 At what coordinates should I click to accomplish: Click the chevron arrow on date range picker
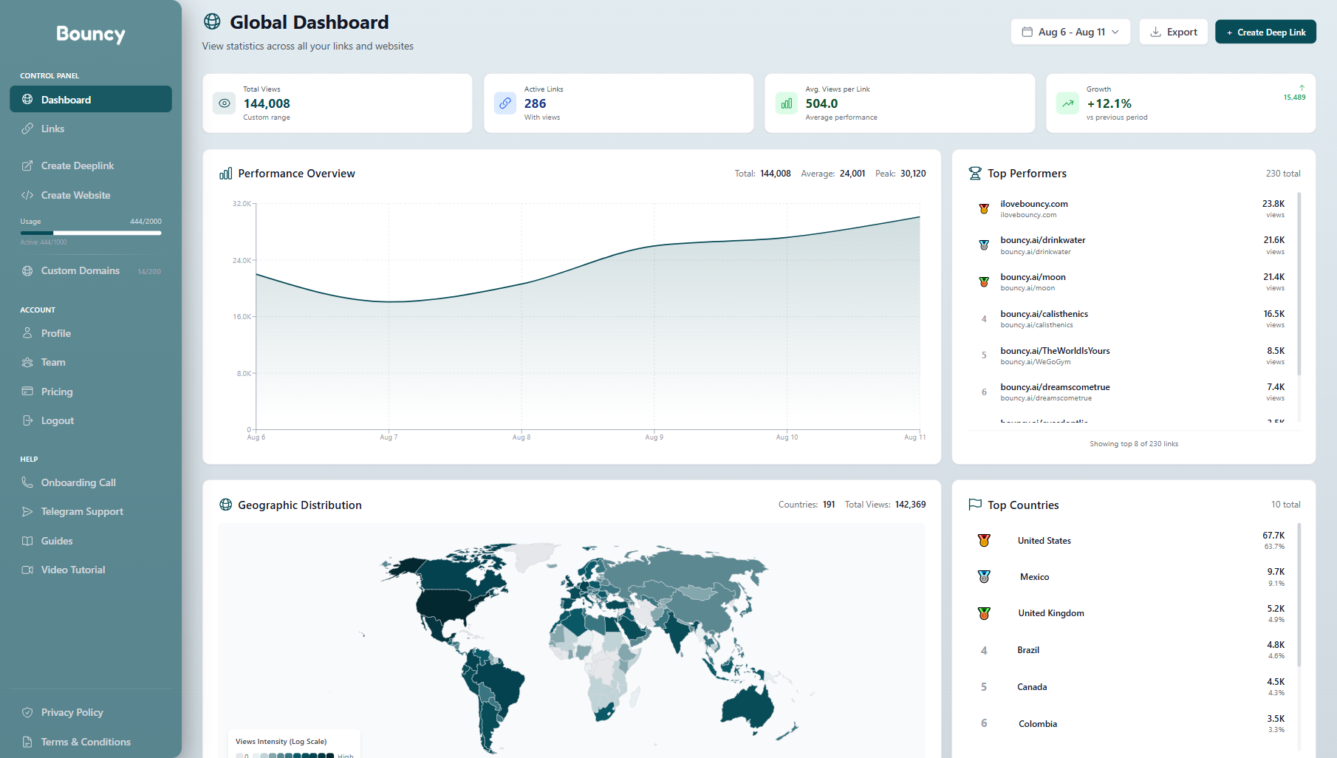click(1115, 32)
